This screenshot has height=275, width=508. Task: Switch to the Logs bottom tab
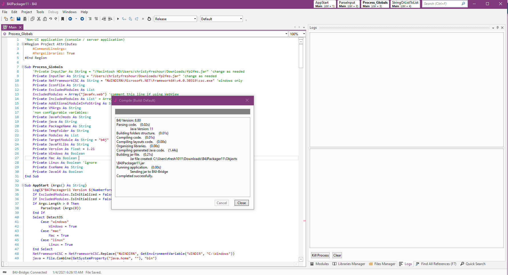[x=406, y=264]
